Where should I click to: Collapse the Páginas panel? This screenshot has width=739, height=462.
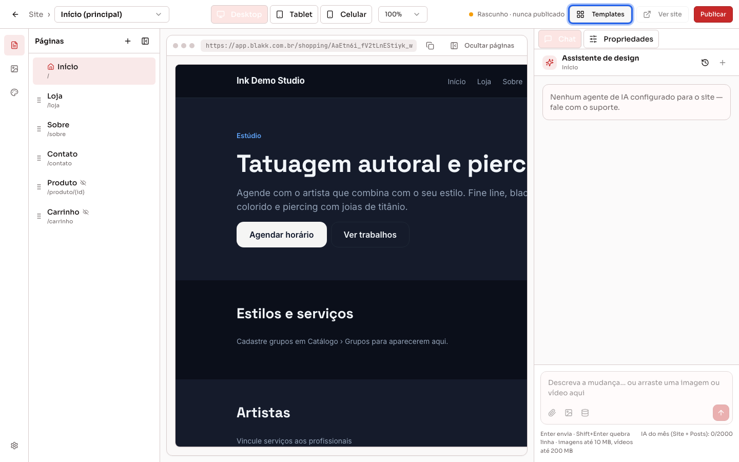click(145, 41)
